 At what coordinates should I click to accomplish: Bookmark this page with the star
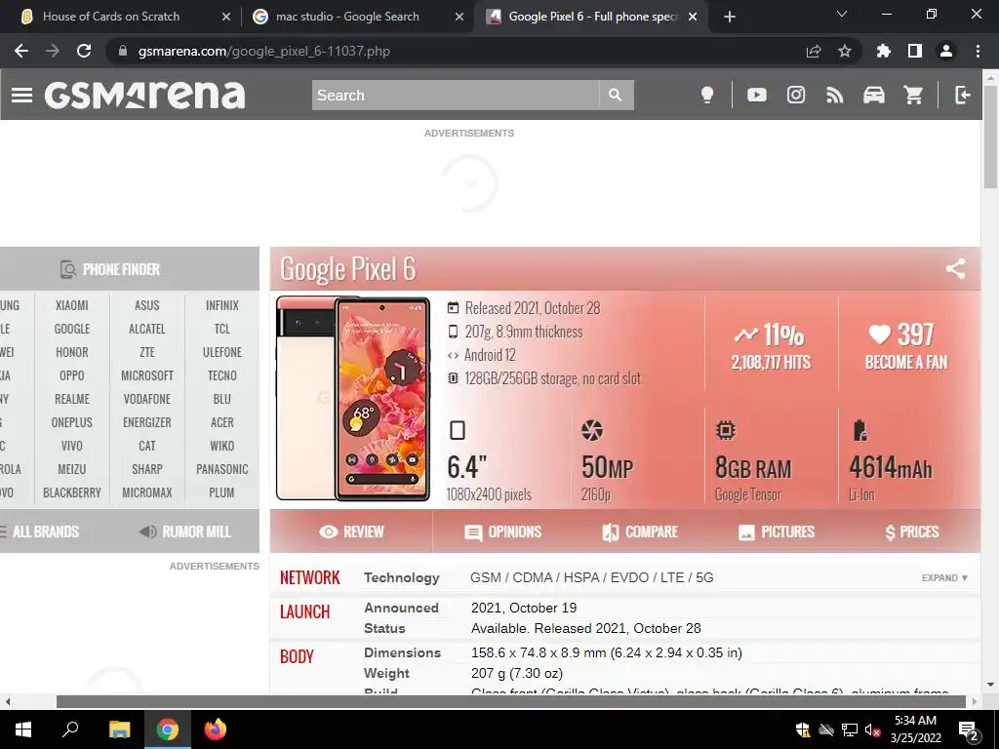(845, 51)
